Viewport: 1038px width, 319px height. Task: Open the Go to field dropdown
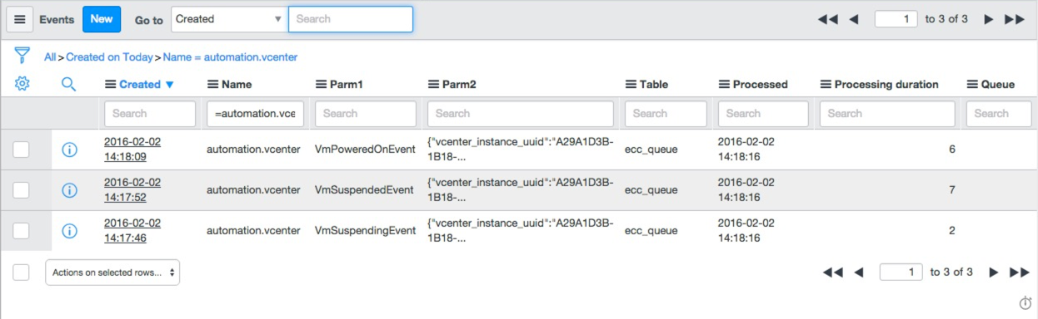tap(229, 19)
